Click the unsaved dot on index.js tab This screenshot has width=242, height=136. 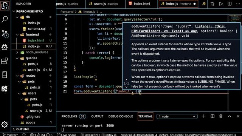click(194, 4)
